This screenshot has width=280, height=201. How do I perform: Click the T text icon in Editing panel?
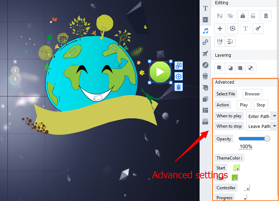[245, 28]
